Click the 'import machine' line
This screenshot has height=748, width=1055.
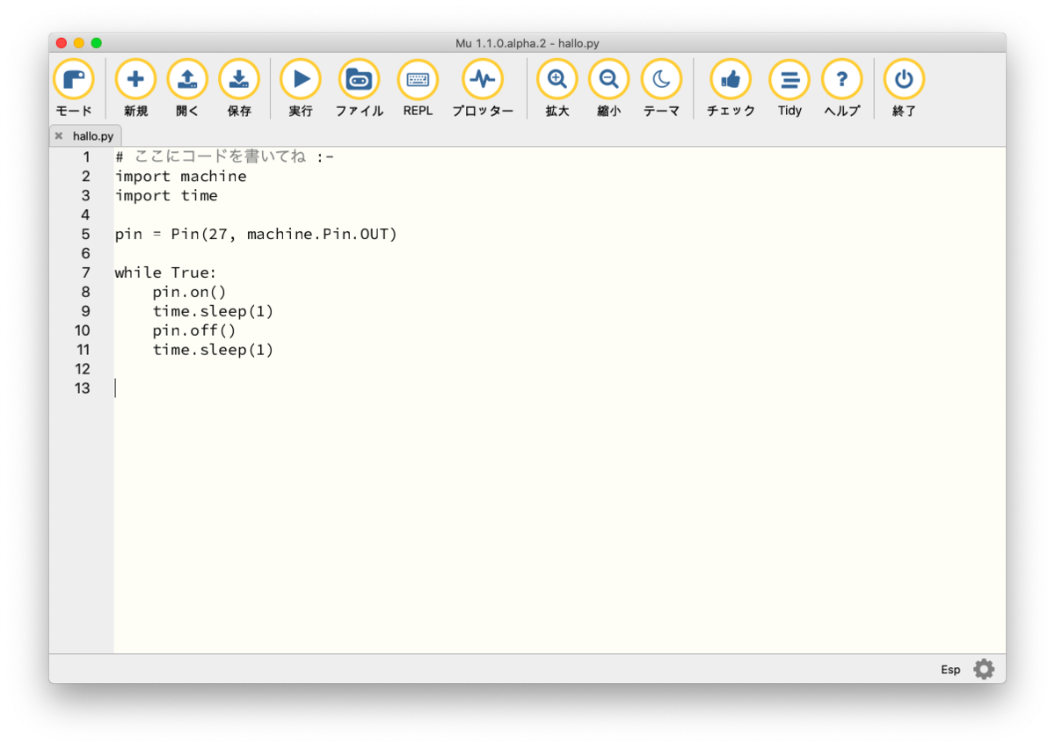tap(180, 177)
